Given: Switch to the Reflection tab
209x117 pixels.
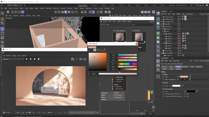Looking at the screenshot, I should point(185,67).
